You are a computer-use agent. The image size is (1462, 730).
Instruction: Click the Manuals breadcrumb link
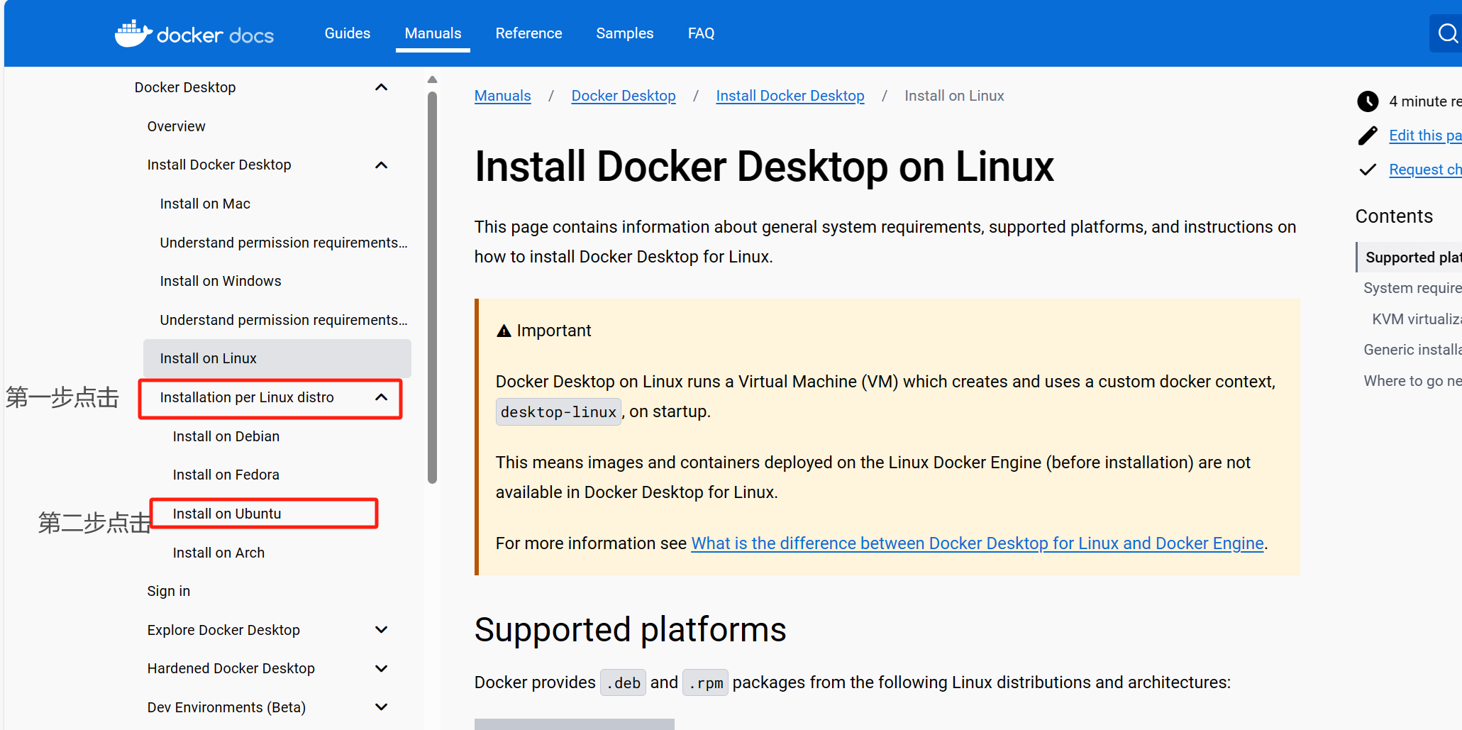(x=502, y=96)
